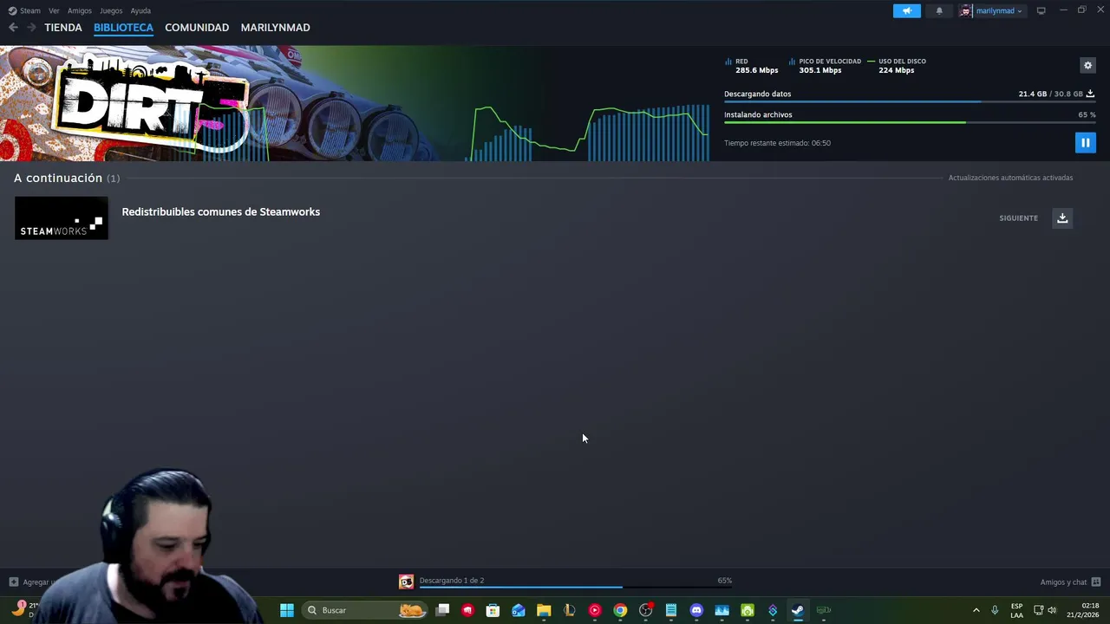Click the Descargando datos label
This screenshot has width=1110, height=624.
coord(757,94)
